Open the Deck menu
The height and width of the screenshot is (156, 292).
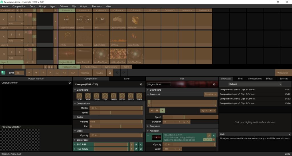click(x=32, y=6)
